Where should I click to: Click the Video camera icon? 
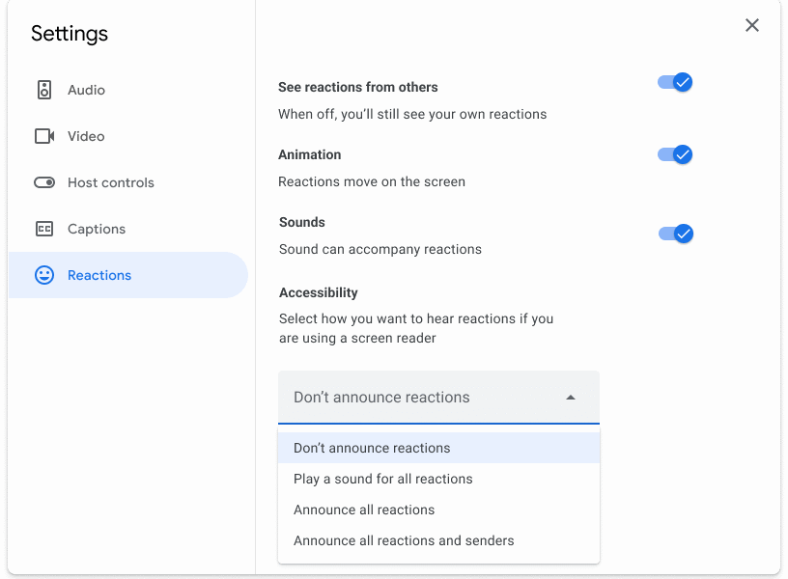(x=43, y=136)
